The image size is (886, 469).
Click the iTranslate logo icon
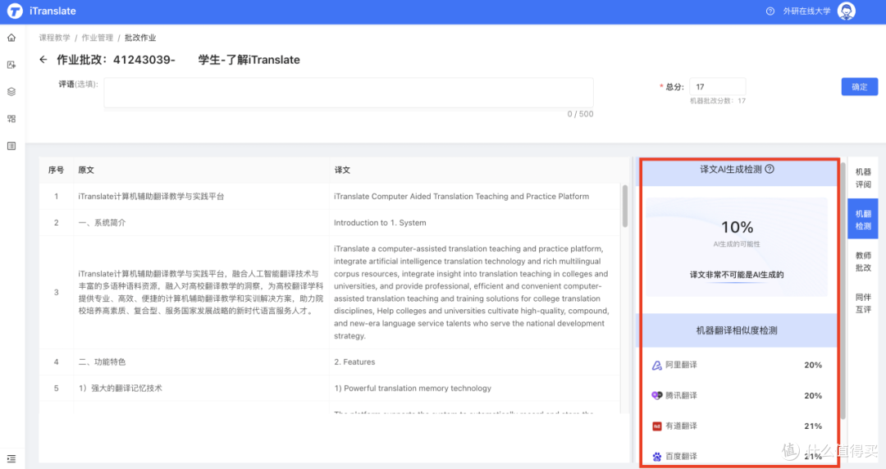point(15,11)
